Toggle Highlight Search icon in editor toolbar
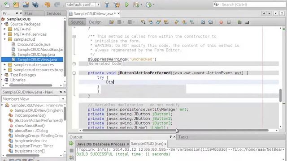This screenshot has height=161, width=287. [x=166, y=22]
